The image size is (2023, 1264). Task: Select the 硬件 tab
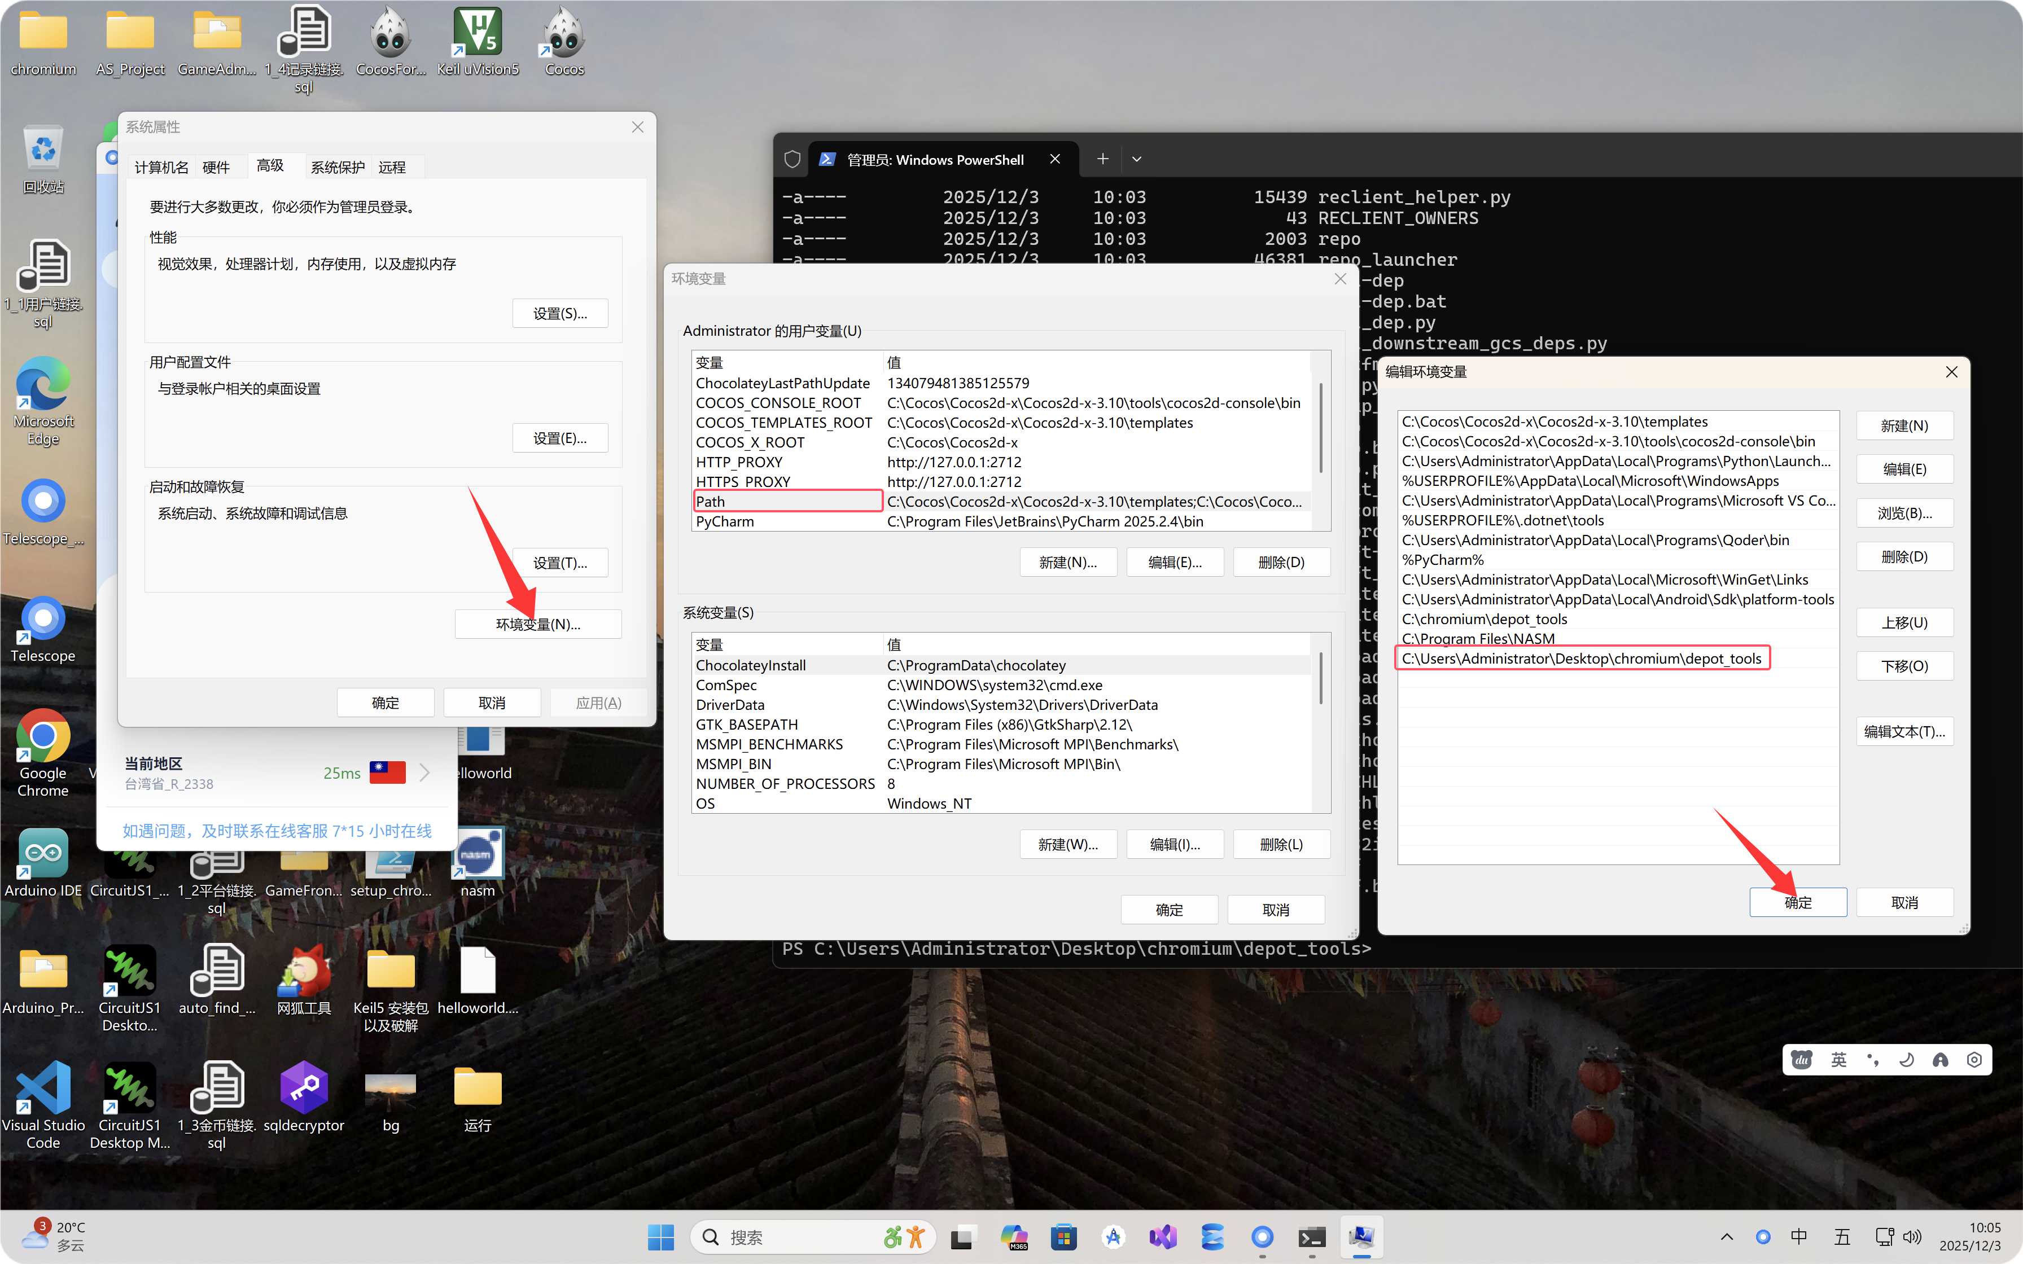click(216, 167)
